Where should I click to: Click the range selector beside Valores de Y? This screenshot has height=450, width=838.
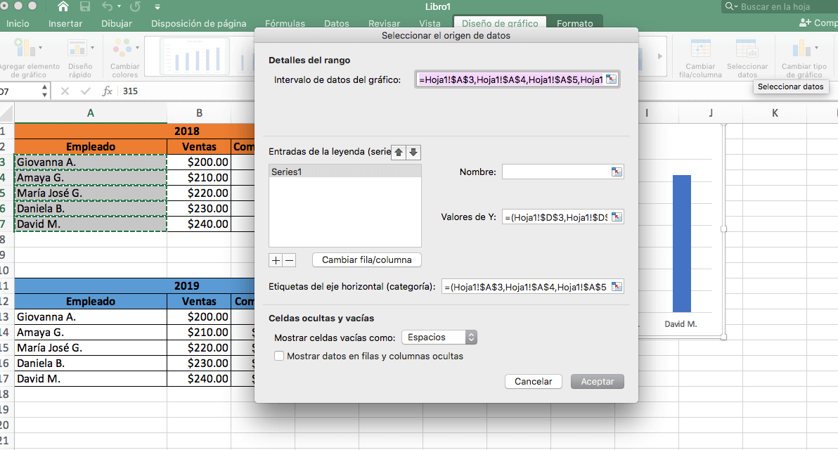tap(617, 217)
